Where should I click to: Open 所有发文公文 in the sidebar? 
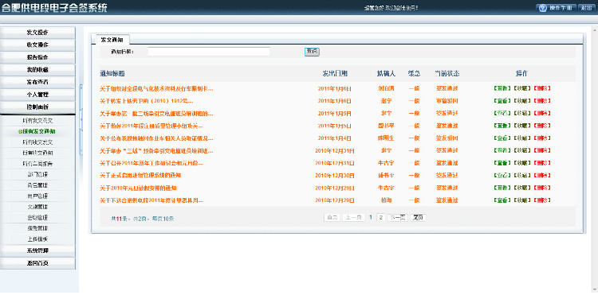tap(37, 121)
